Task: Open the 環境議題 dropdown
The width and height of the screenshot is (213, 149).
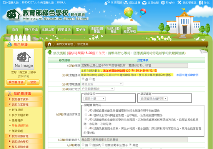Action: [102, 84]
